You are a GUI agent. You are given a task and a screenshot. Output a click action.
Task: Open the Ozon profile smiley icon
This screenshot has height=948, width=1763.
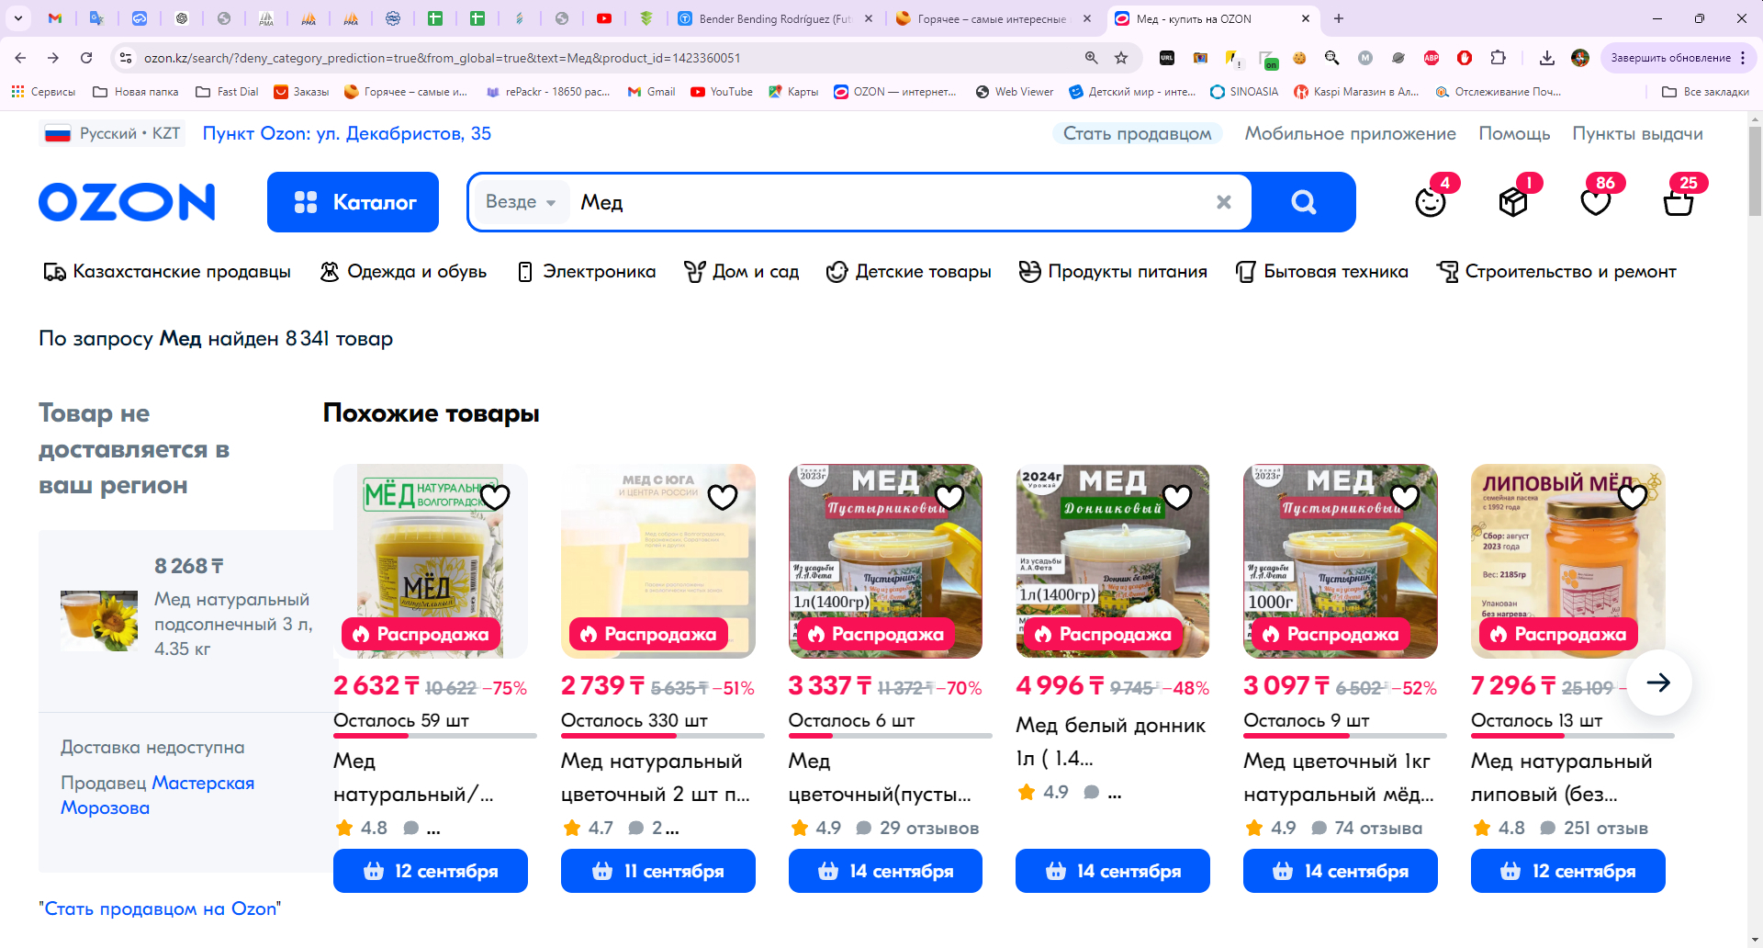[1431, 201]
